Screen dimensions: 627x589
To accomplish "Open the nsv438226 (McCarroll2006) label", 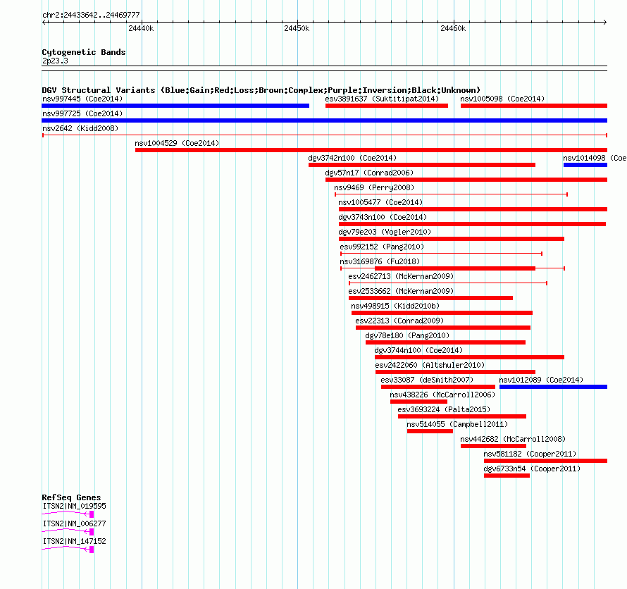I will click(x=442, y=395).
